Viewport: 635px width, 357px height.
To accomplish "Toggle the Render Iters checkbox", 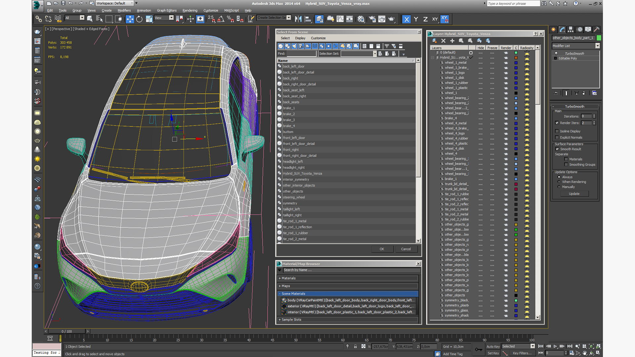I will click(557, 123).
